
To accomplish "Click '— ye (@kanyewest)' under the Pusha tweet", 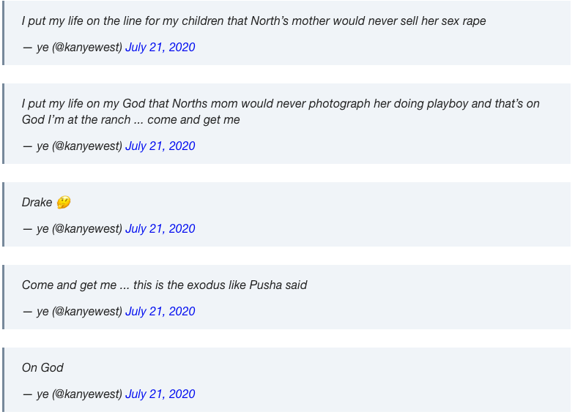I will click(73, 311).
